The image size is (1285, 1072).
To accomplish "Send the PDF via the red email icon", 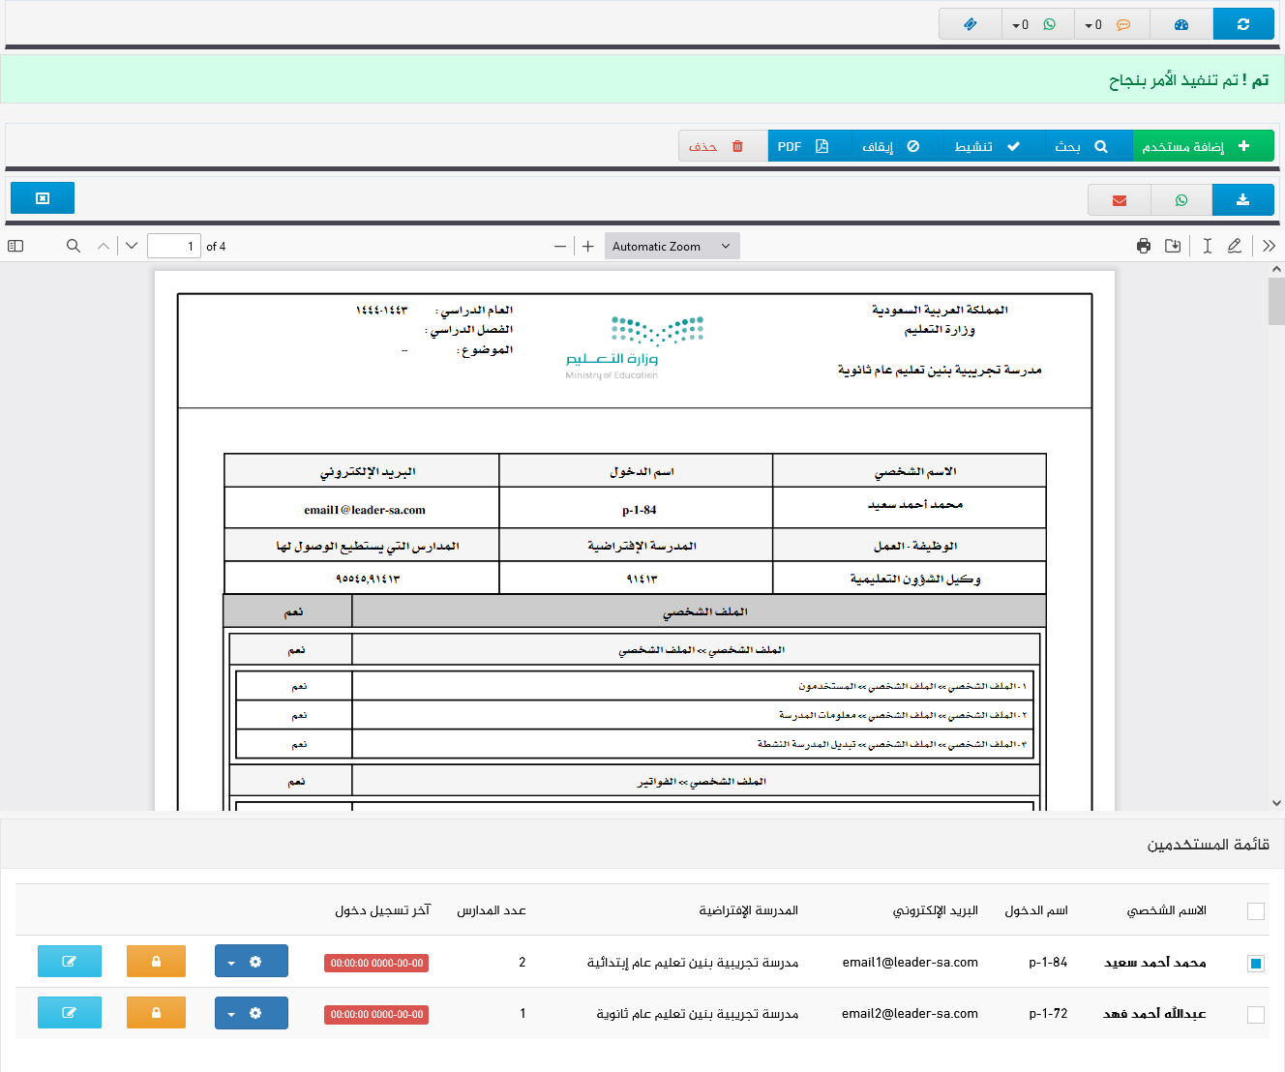I will (1119, 199).
